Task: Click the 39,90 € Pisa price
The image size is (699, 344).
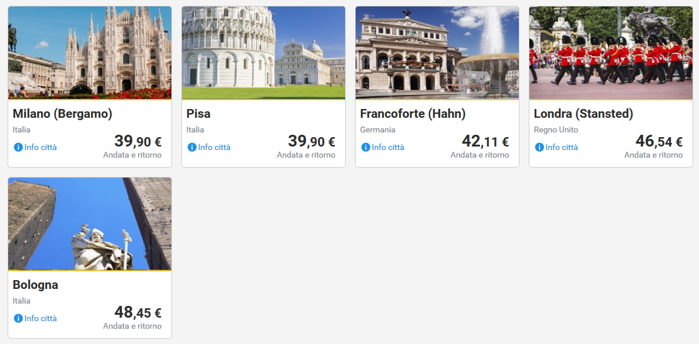Action: click(x=311, y=141)
